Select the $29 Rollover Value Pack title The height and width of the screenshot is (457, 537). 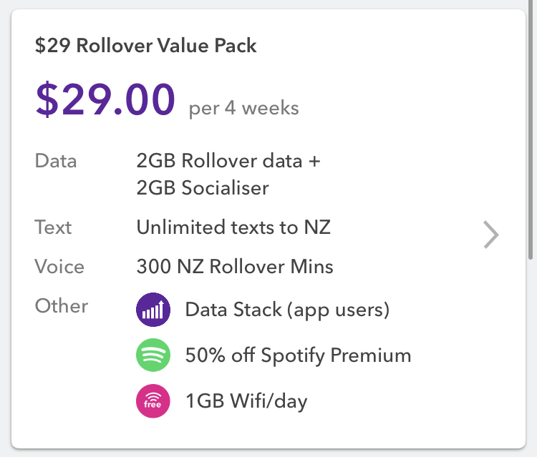tap(145, 46)
